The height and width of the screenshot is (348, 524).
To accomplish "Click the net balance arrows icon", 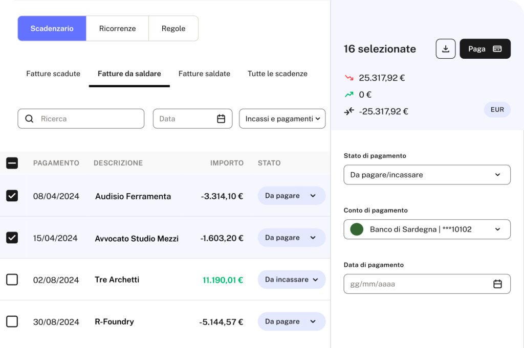I will [349, 111].
